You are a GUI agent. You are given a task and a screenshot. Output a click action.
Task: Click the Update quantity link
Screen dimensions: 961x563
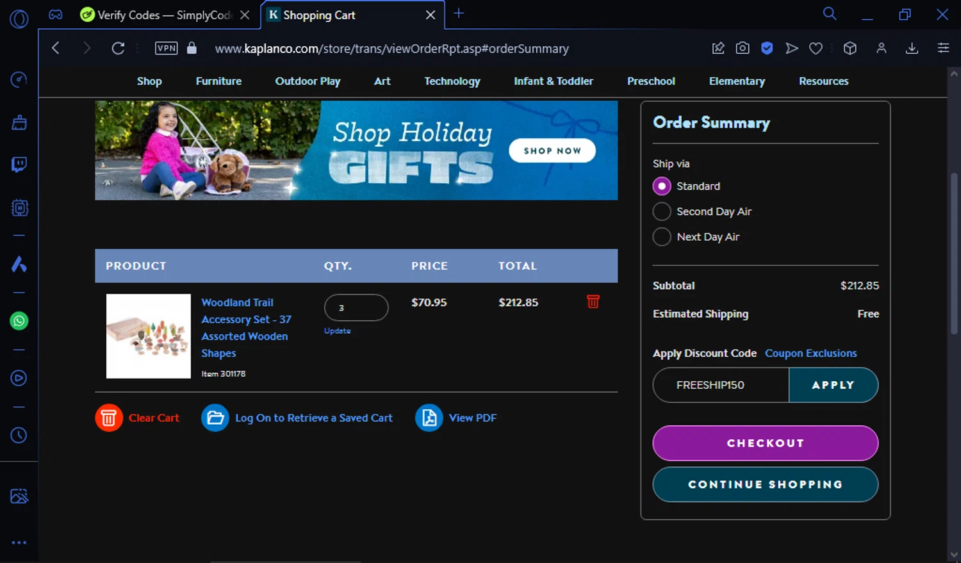[x=337, y=331]
